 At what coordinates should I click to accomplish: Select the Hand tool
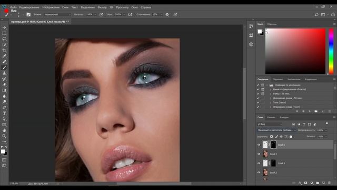4,130
